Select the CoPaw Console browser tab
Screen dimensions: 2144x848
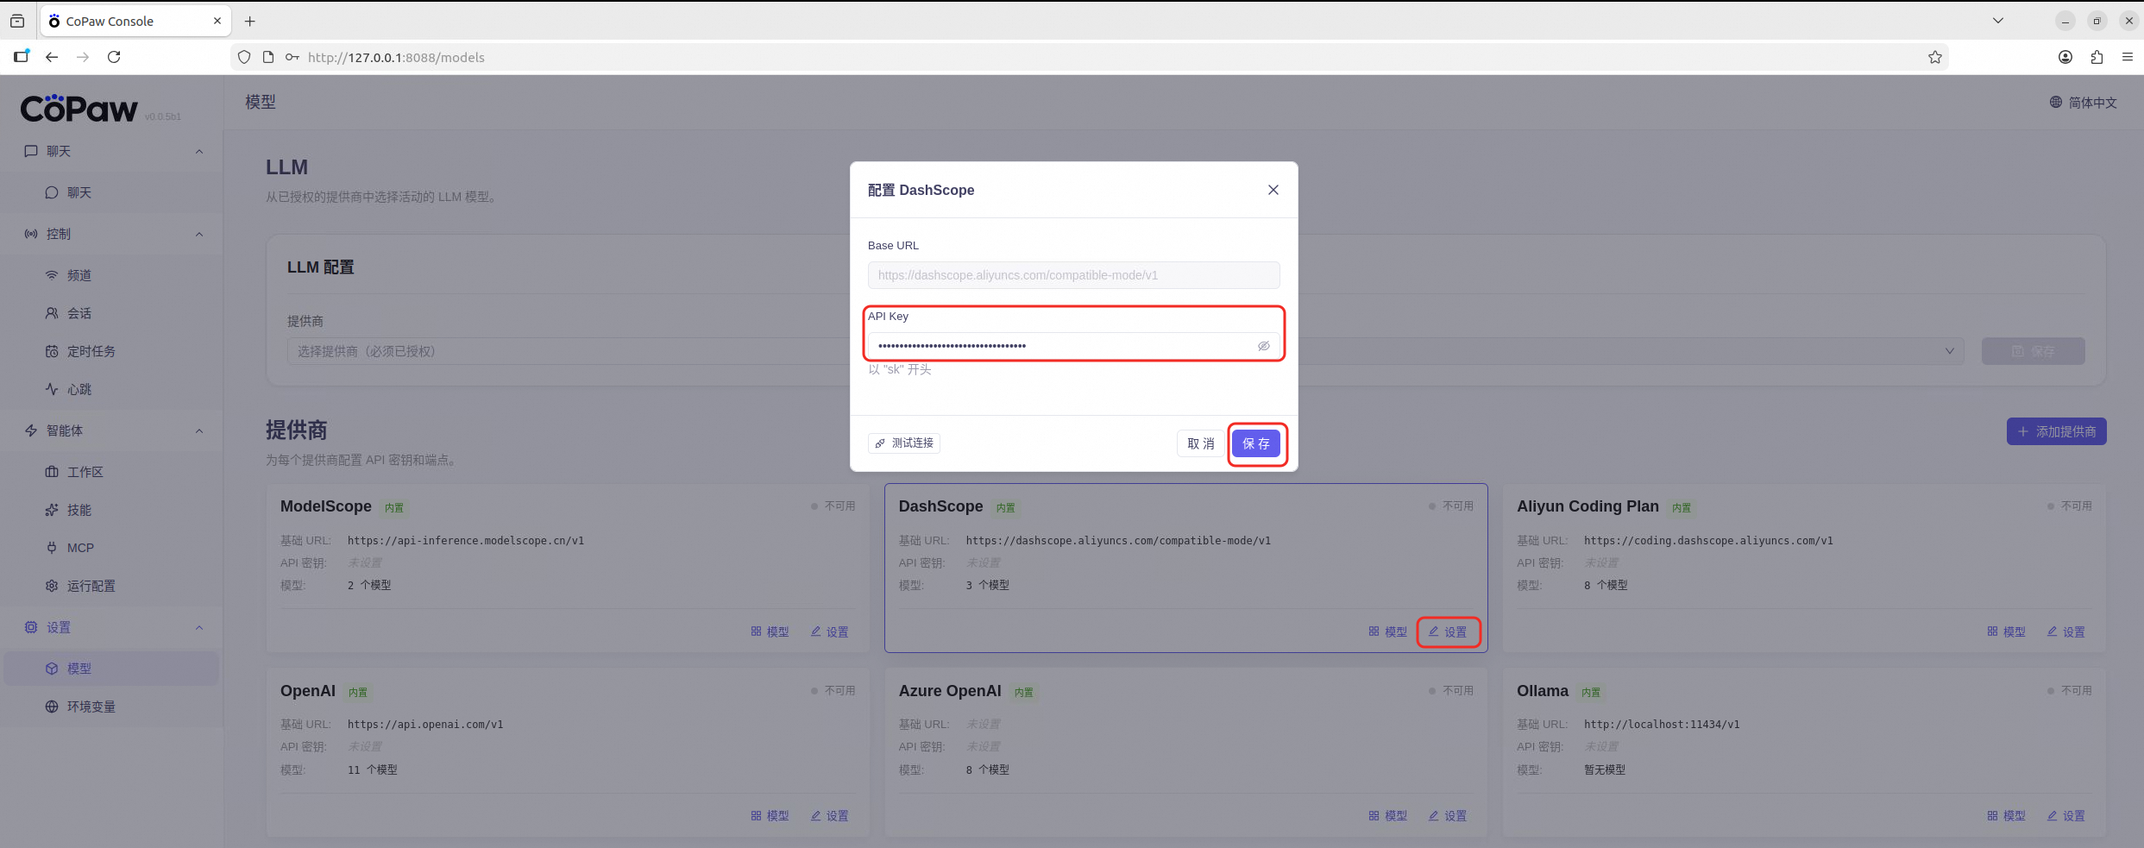pyautogui.click(x=135, y=21)
